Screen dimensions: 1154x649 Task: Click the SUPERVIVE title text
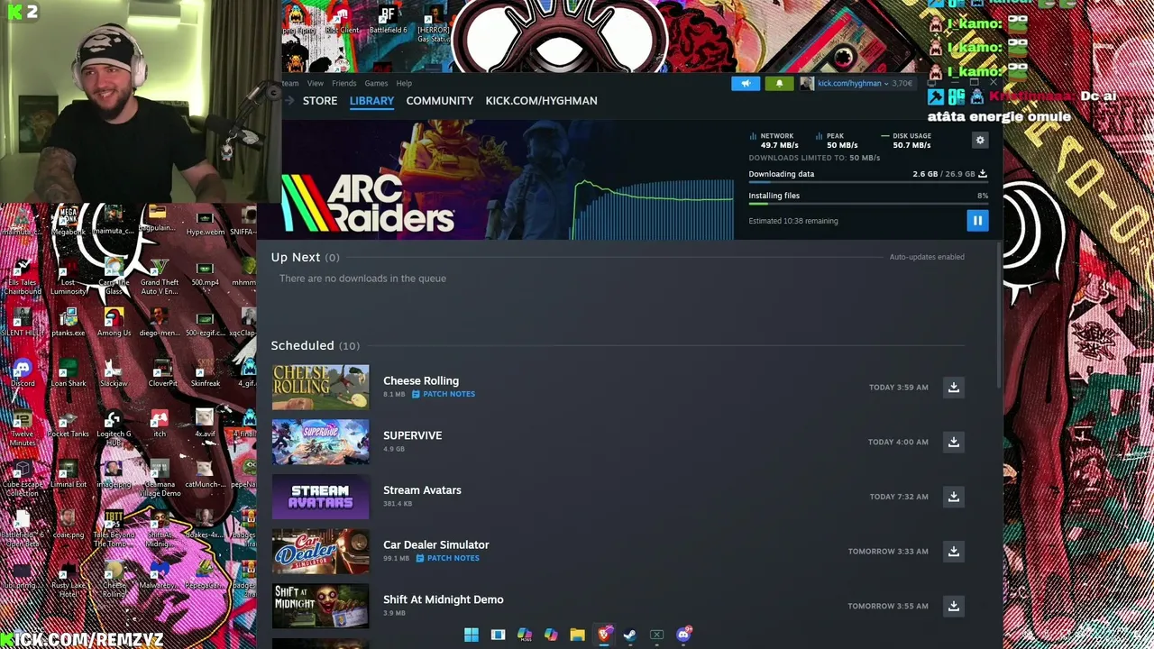(x=412, y=435)
